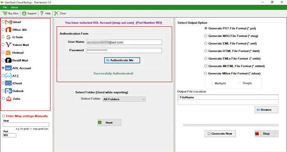The height and width of the screenshot is (152, 287).
Task: Click the export progress bar
Action: pos(231,125)
